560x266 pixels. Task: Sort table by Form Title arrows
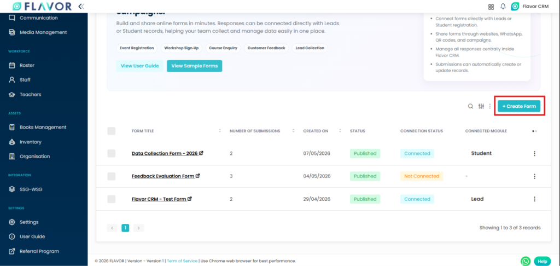click(x=220, y=131)
